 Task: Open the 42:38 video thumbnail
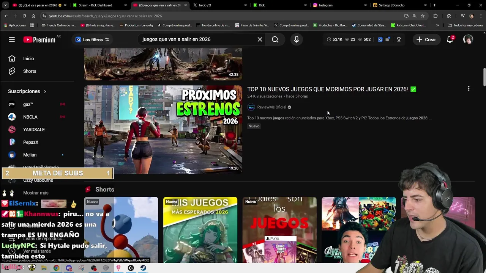click(x=163, y=64)
